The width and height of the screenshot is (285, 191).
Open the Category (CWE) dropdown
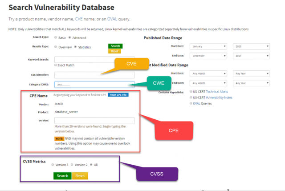tap(94, 84)
